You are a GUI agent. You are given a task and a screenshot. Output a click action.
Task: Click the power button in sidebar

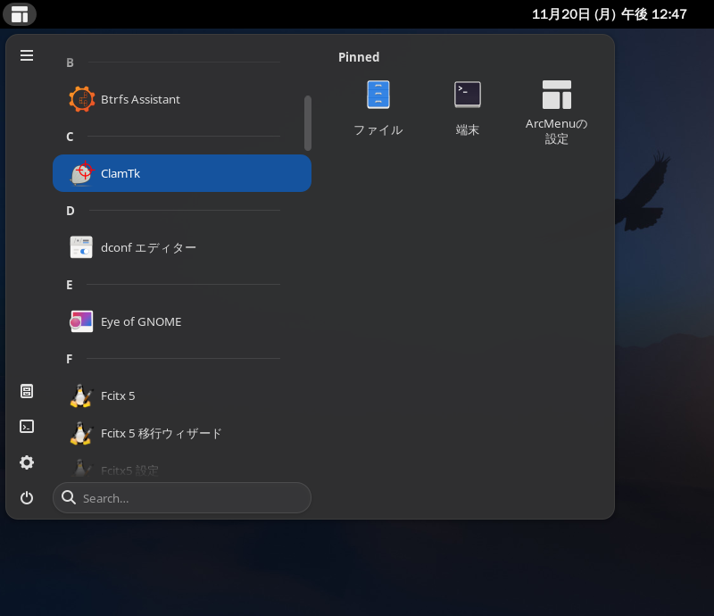coord(27,497)
